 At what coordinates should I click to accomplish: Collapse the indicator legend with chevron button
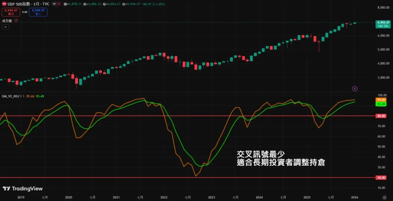point(6,27)
